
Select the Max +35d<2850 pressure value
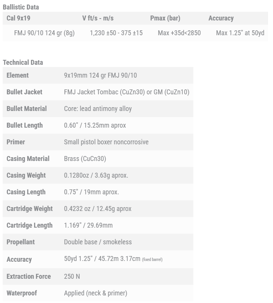(x=179, y=33)
